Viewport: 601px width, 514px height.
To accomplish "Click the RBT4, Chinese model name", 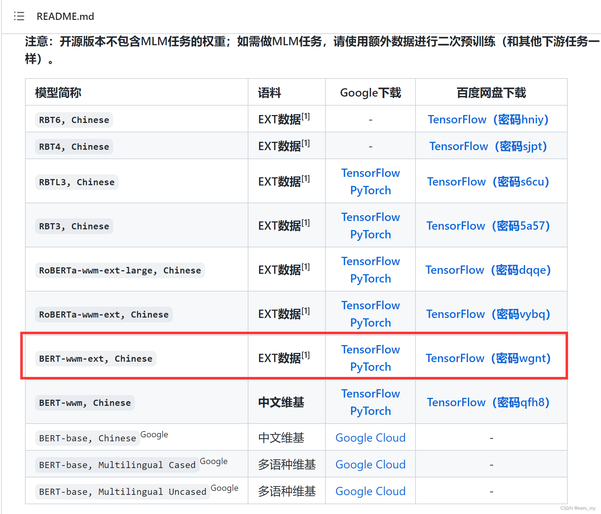I will pyautogui.click(x=74, y=147).
